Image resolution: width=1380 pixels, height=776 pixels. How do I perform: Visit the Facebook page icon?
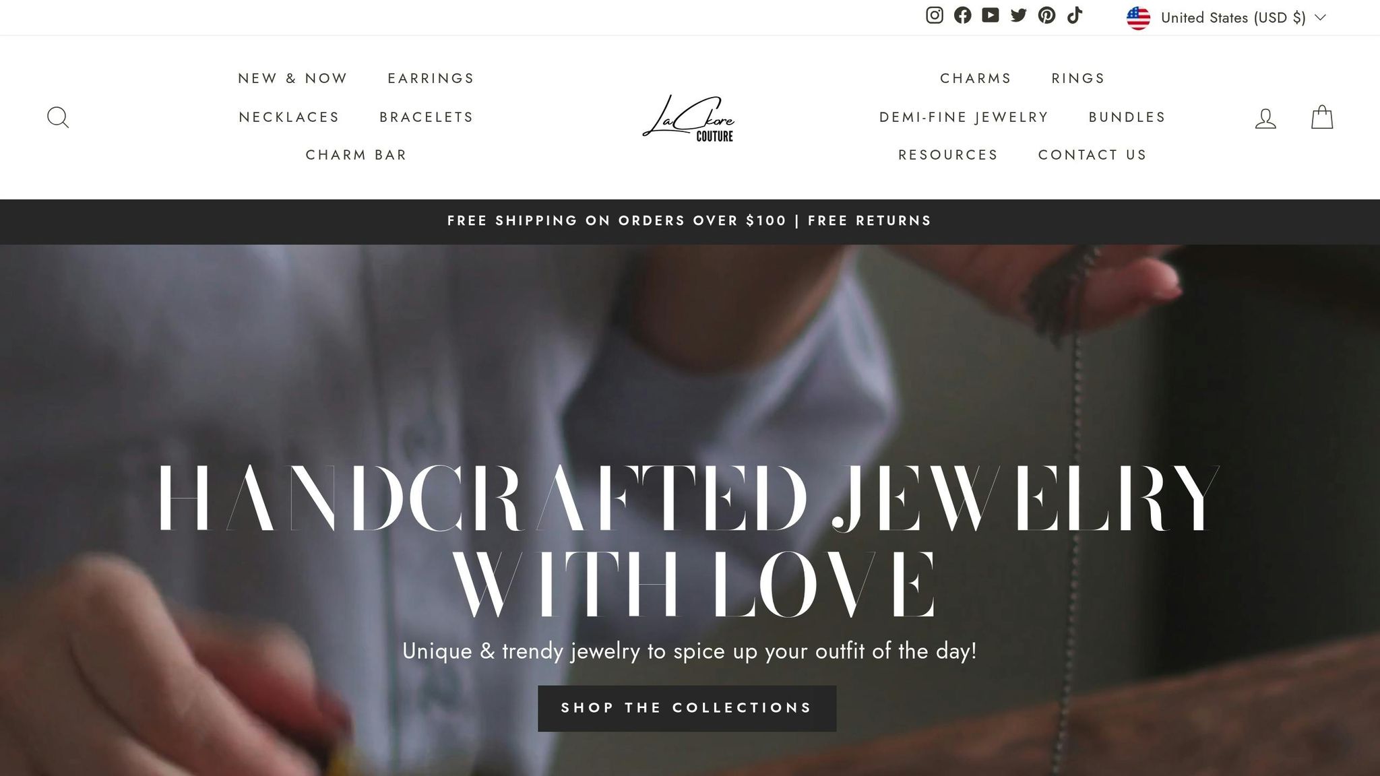(962, 15)
